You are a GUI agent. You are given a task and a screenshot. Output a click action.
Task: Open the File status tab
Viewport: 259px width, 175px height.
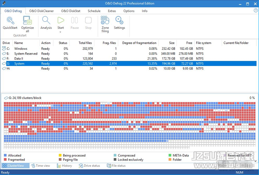pyautogui.click(x=116, y=166)
